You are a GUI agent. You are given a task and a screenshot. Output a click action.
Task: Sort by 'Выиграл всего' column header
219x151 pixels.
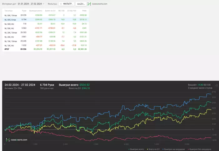tap(36, 11)
